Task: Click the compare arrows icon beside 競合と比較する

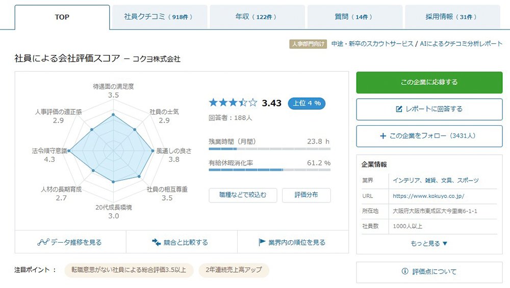Action: tap(157, 242)
